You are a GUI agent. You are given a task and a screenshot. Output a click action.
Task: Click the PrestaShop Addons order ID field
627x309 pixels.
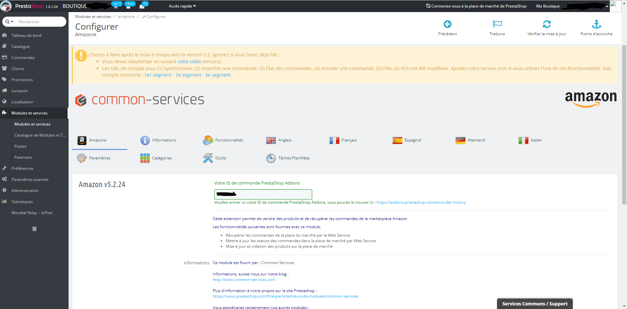point(263,194)
